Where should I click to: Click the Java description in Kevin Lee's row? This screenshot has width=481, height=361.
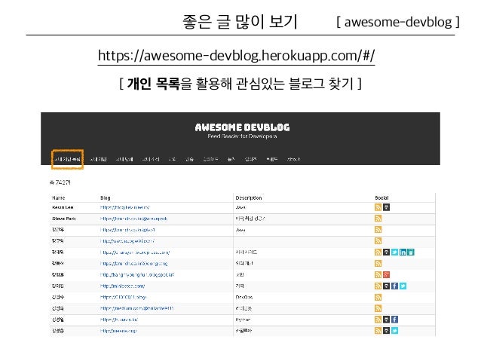(x=240, y=207)
